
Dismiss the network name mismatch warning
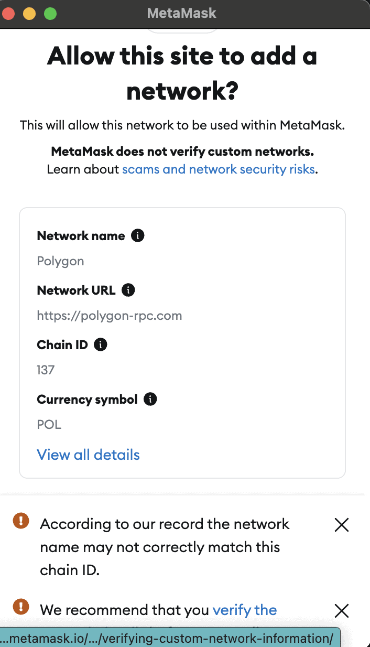coord(341,525)
